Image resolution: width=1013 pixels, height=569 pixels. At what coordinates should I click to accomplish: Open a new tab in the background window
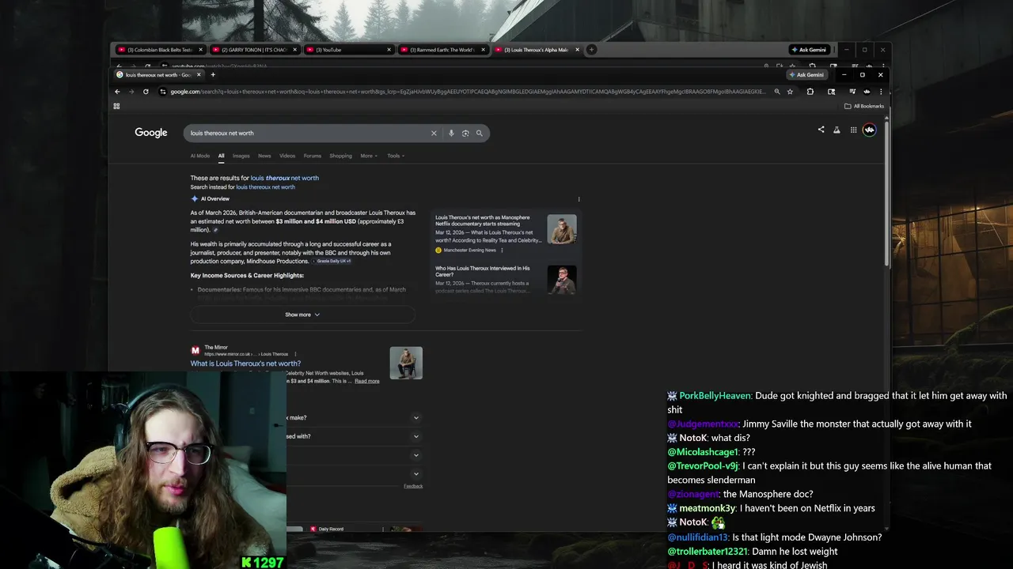click(x=591, y=50)
